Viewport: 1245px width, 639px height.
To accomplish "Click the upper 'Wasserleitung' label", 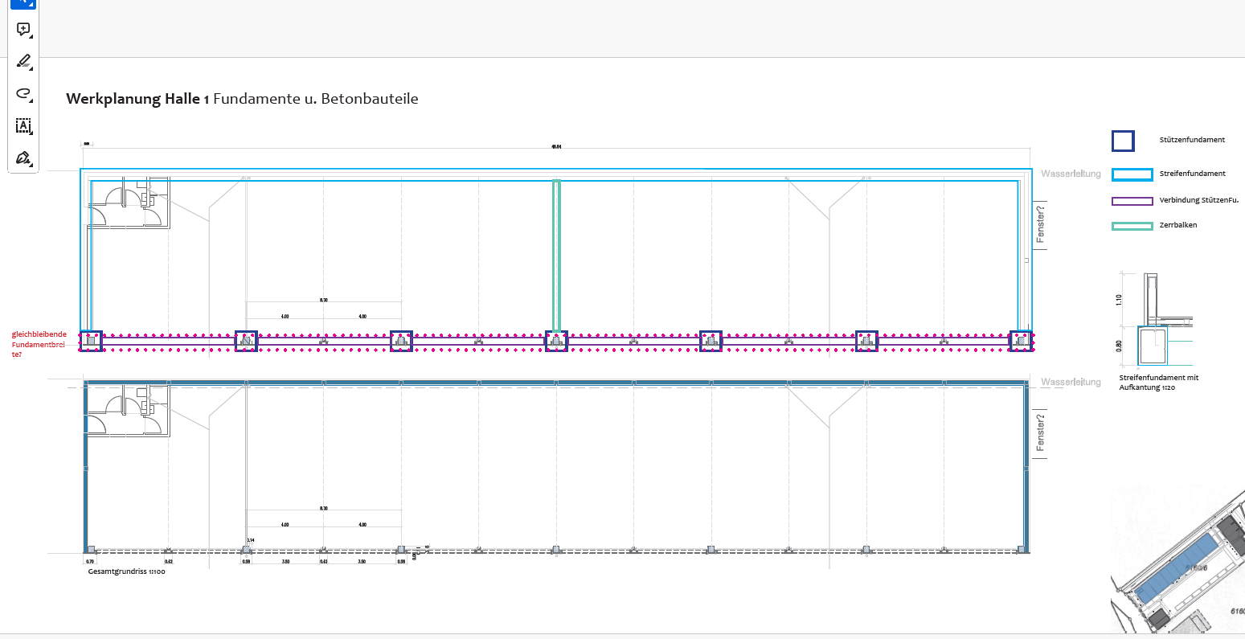I will 1070,174.
